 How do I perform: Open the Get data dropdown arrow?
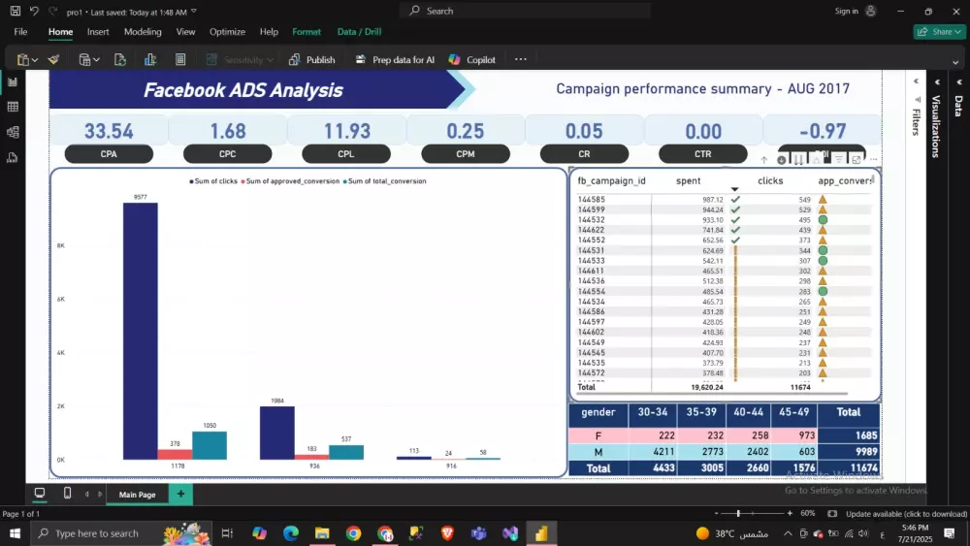tap(96, 60)
